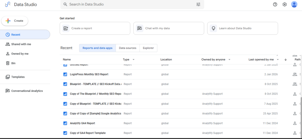Click date 2 Jan 2026 in LoginPress row
This screenshot has width=302, height=139.
[x=271, y=75]
